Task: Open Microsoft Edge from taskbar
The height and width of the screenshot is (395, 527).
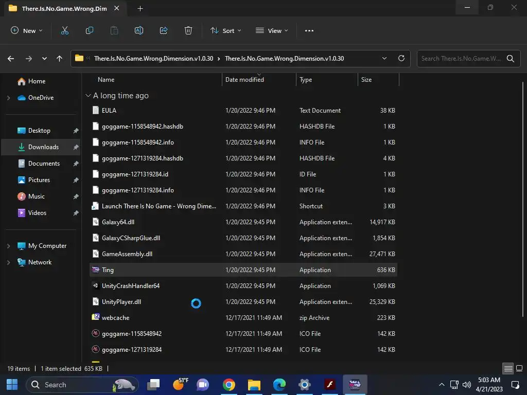Action: point(279,385)
